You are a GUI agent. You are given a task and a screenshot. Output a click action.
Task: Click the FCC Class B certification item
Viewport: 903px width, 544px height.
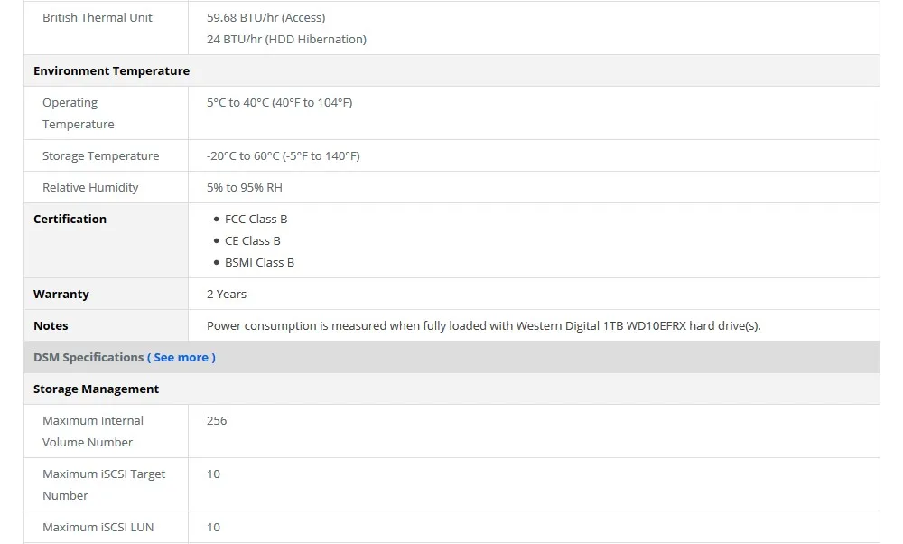[x=256, y=220]
